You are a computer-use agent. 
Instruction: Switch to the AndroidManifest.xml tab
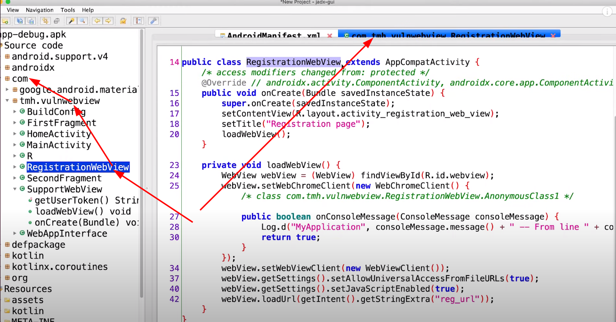click(x=273, y=36)
